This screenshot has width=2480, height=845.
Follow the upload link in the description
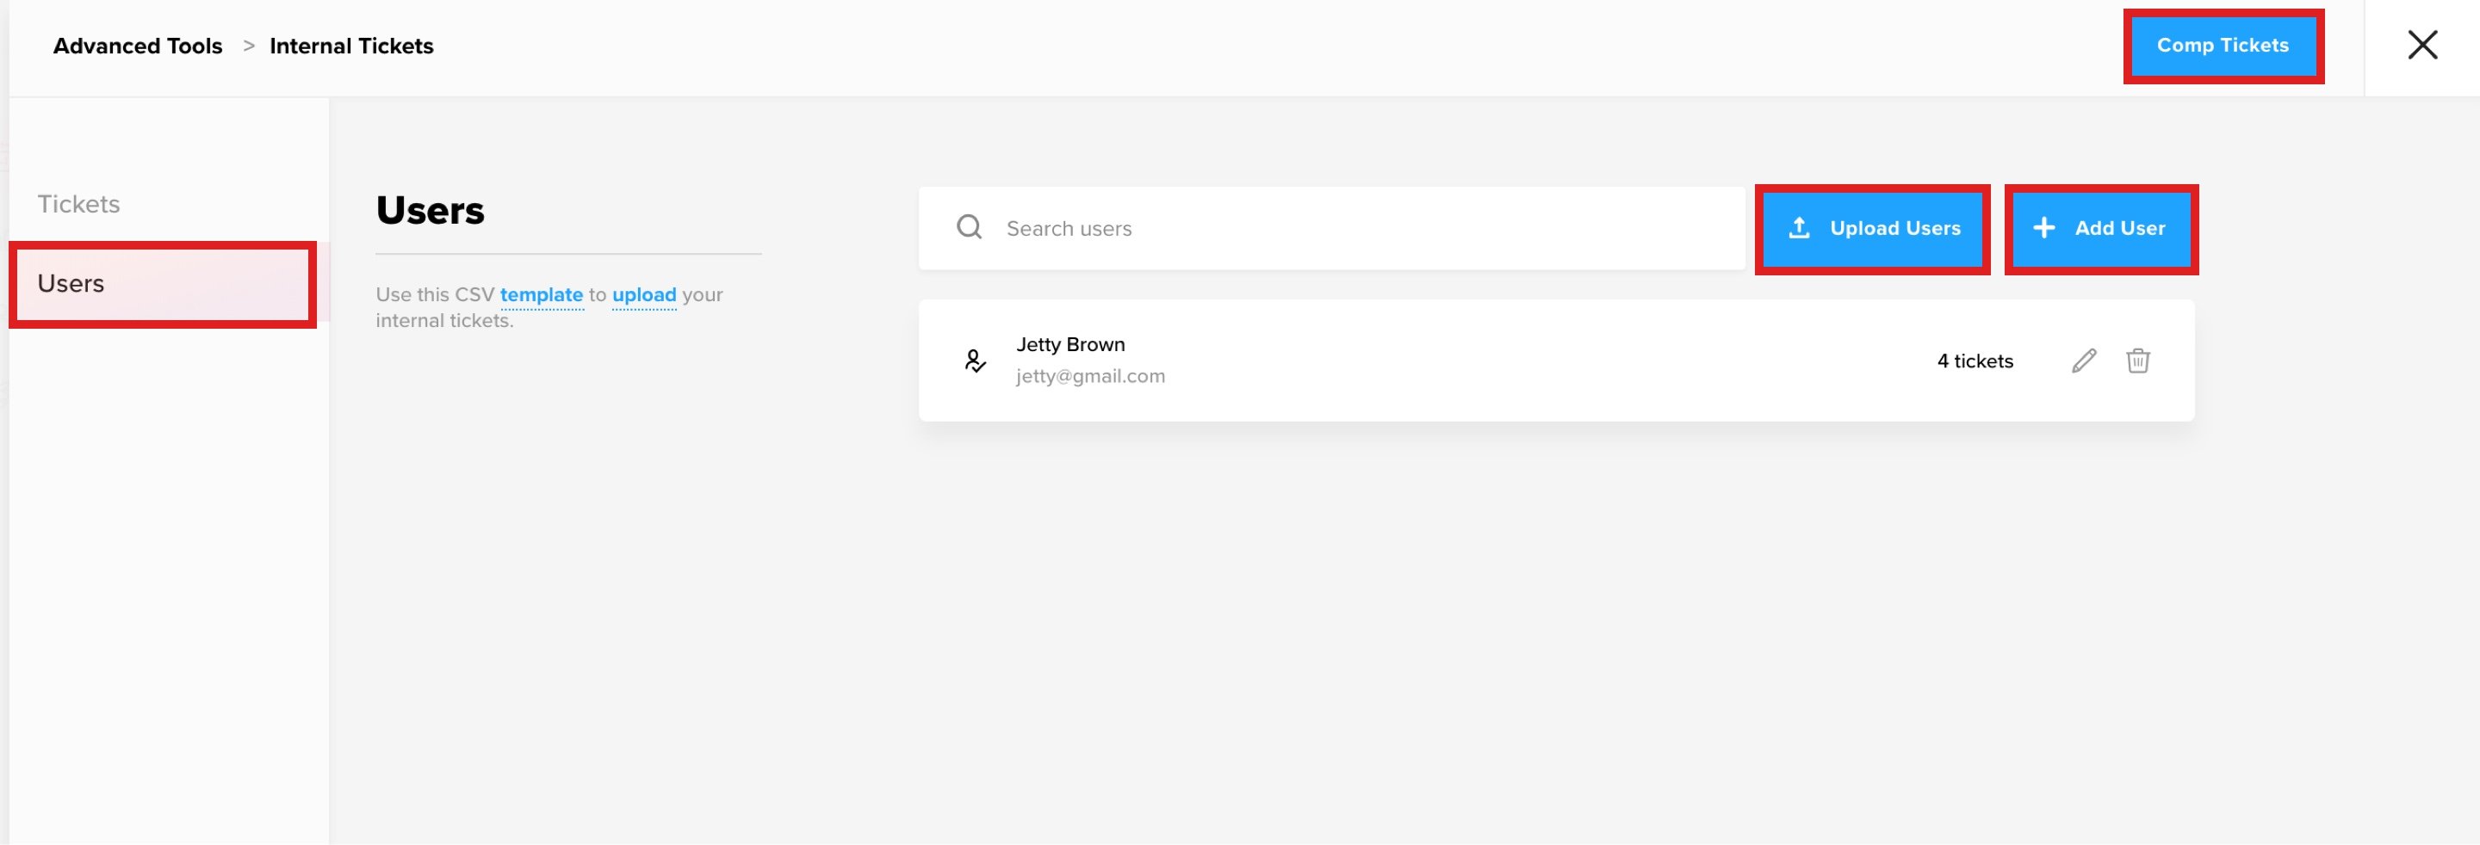644,294
